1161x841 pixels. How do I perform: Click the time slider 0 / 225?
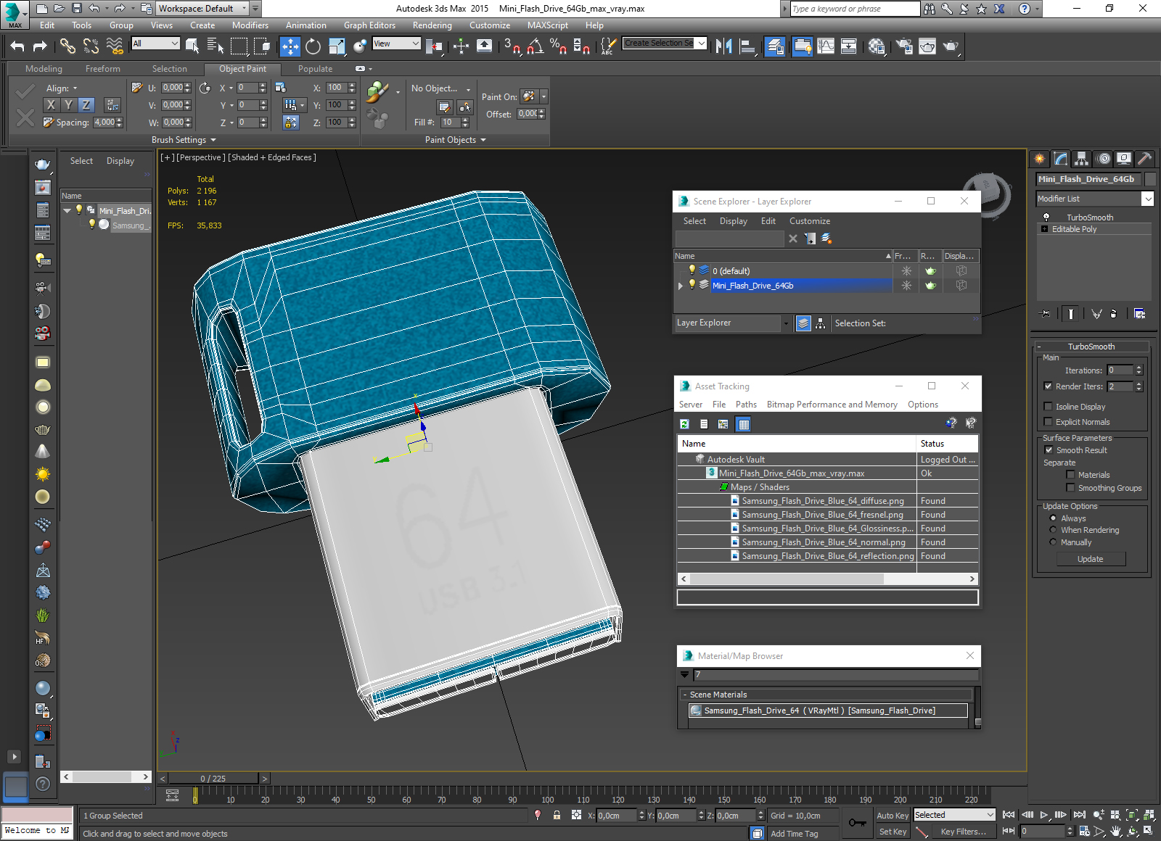click(x=213, y=779)
